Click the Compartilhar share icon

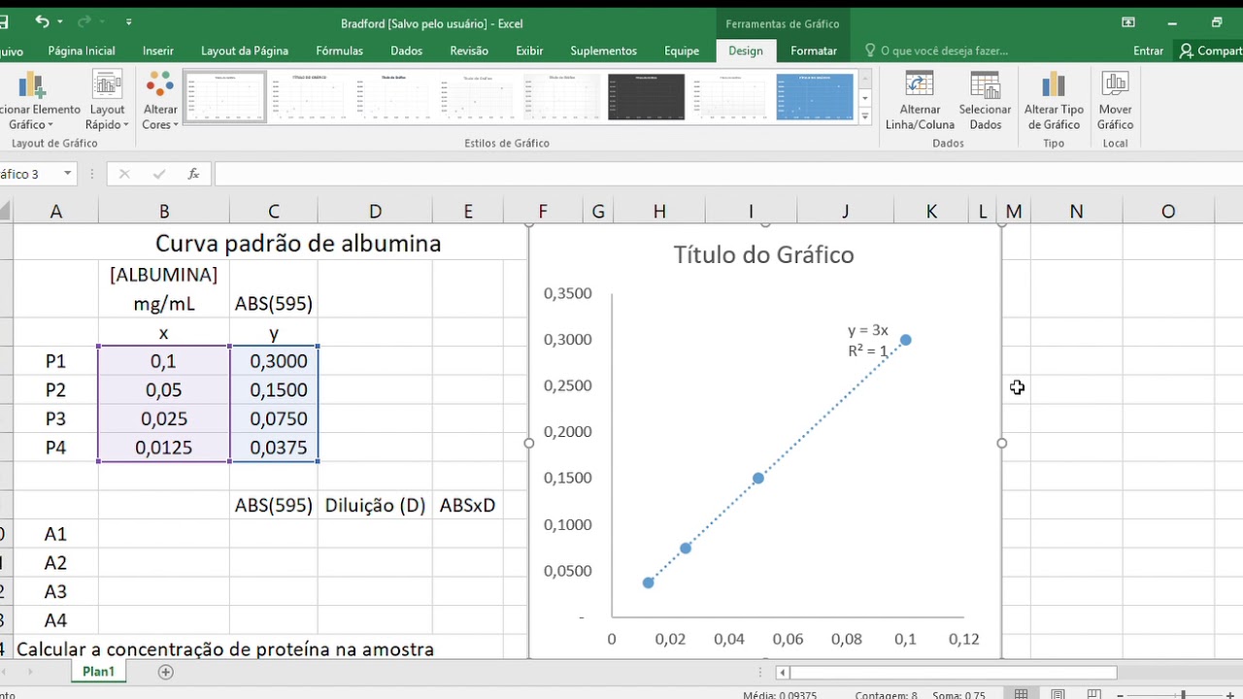[1210, 50]
